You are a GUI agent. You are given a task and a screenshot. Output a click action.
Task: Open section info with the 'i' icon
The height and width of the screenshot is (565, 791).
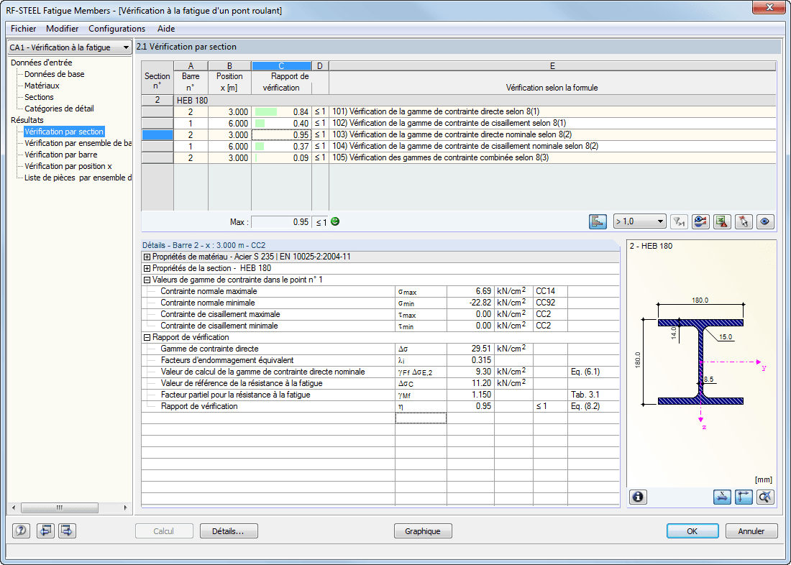coord(639,497)
